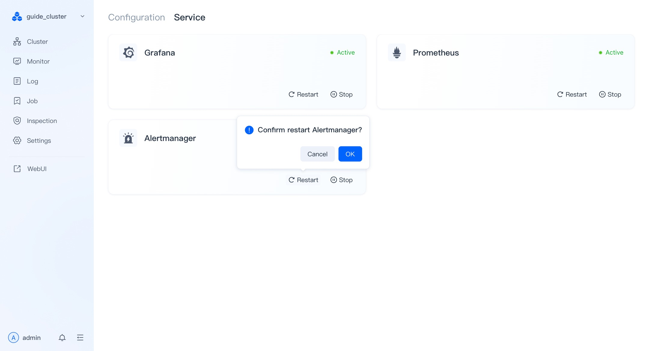
Task: Cancel the Alertmanager restart confirmation
Action: coord(317,154)
